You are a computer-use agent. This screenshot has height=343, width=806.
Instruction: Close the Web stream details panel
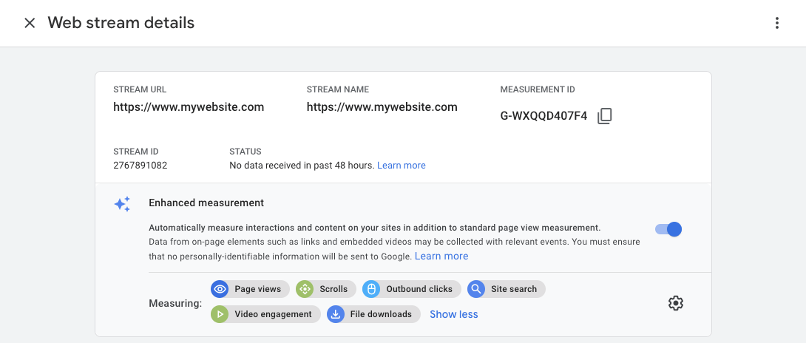tap(30, 23)
